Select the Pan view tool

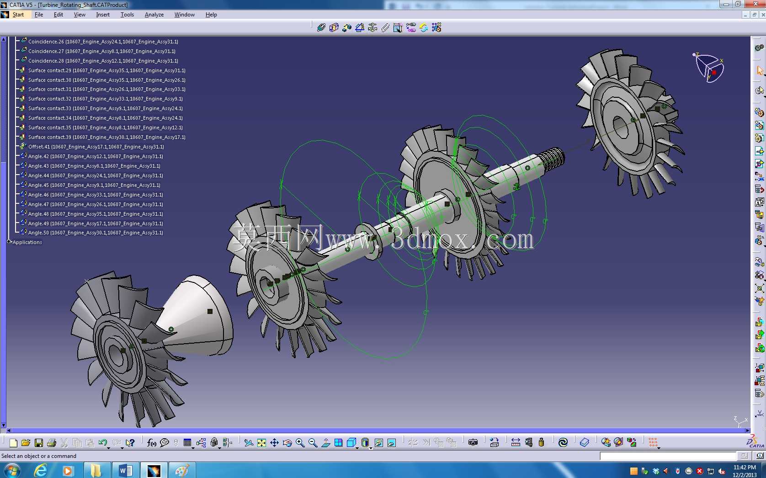point(274,442)
